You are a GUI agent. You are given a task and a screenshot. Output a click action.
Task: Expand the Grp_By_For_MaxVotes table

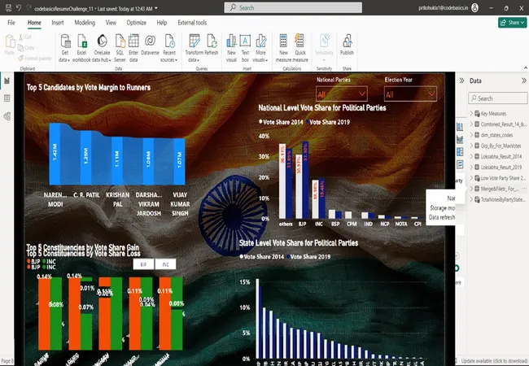(x=471, y=146)
